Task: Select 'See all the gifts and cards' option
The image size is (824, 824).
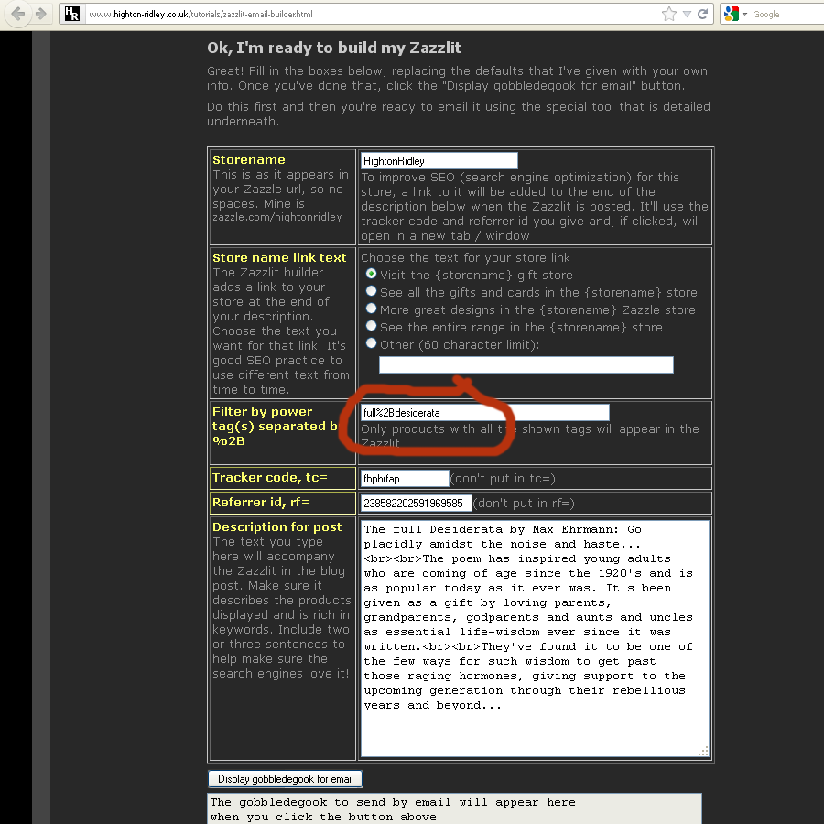Action: (x=371, y=291)
